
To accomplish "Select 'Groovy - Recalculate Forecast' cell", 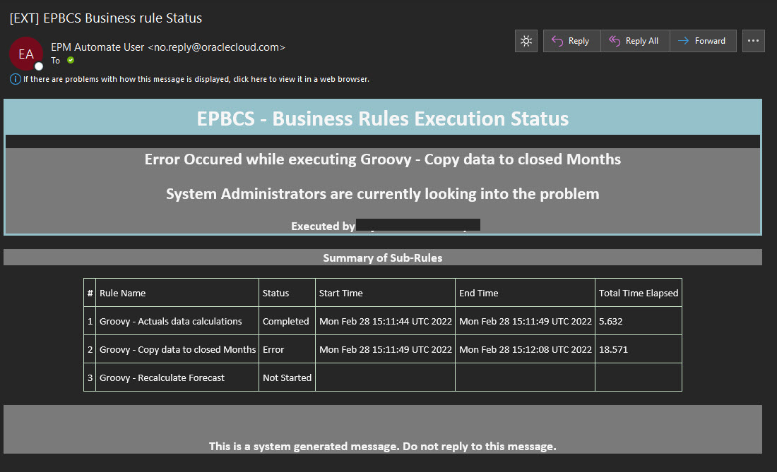I will [177, 377].
